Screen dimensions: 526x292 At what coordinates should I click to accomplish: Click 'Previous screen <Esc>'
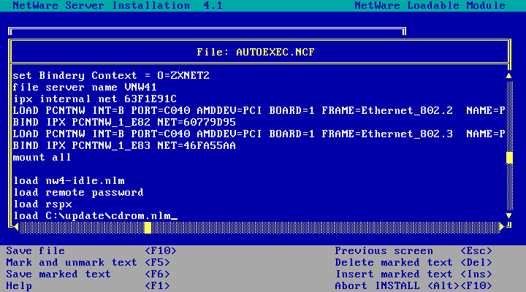pos(413,251)
